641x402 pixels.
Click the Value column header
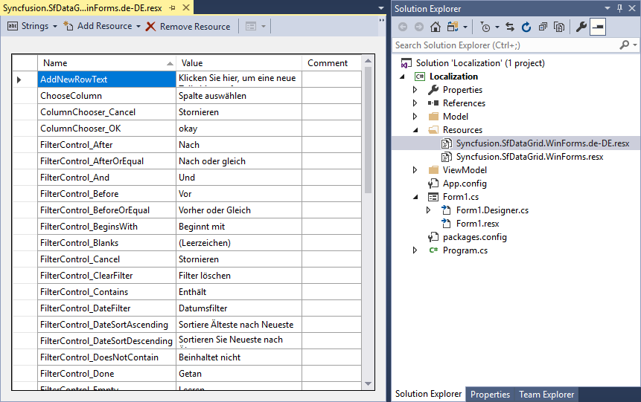239,63
